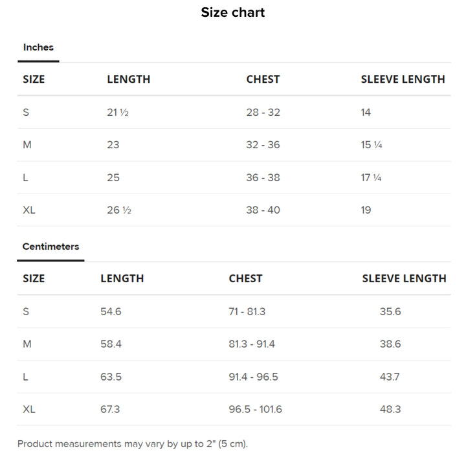The height and width of the screenshot is (466, 466).
Task: Click CHEST header in the Inches table
Action: [x=263, y=79]
